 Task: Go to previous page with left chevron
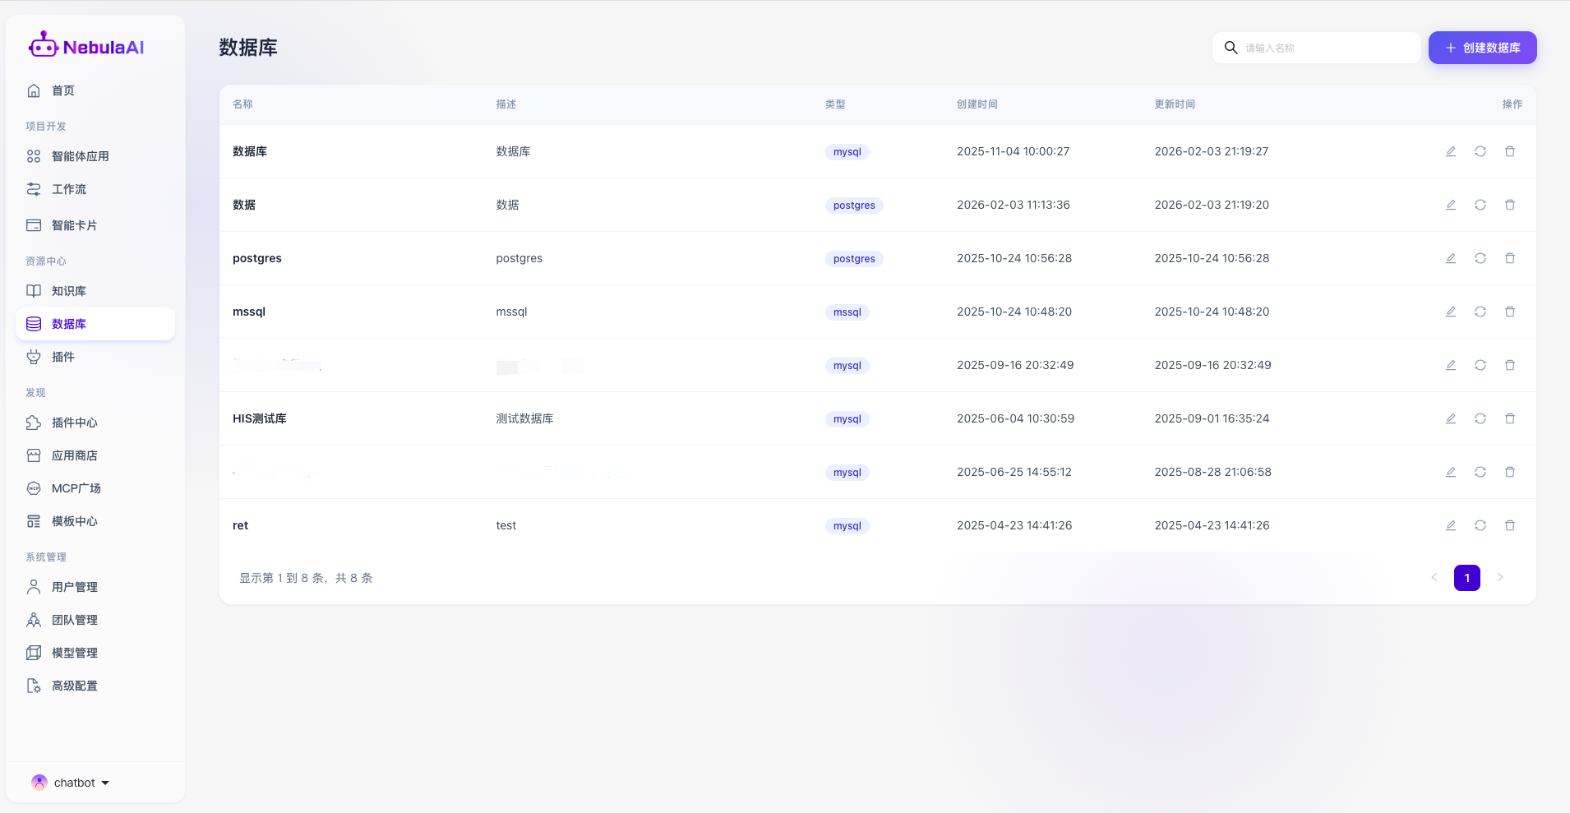1434,578
